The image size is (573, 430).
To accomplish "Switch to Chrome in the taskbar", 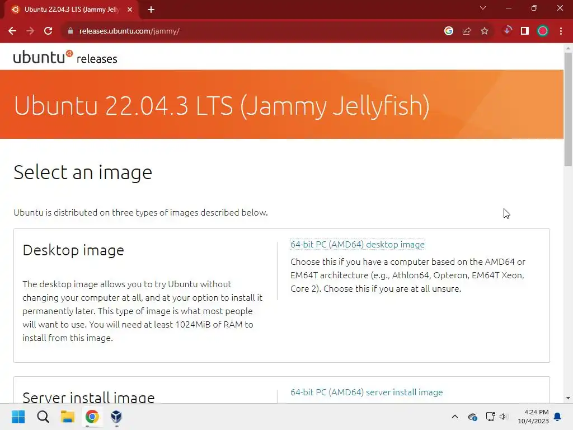I will 92,417.
